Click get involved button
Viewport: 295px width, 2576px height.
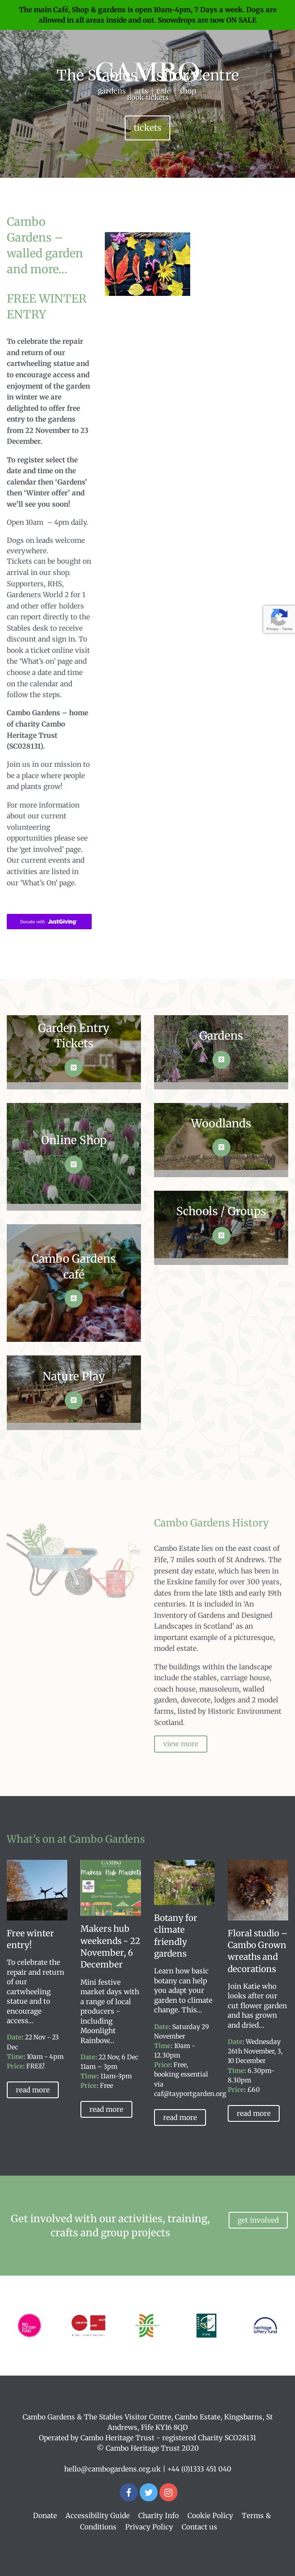point(258,2220)
